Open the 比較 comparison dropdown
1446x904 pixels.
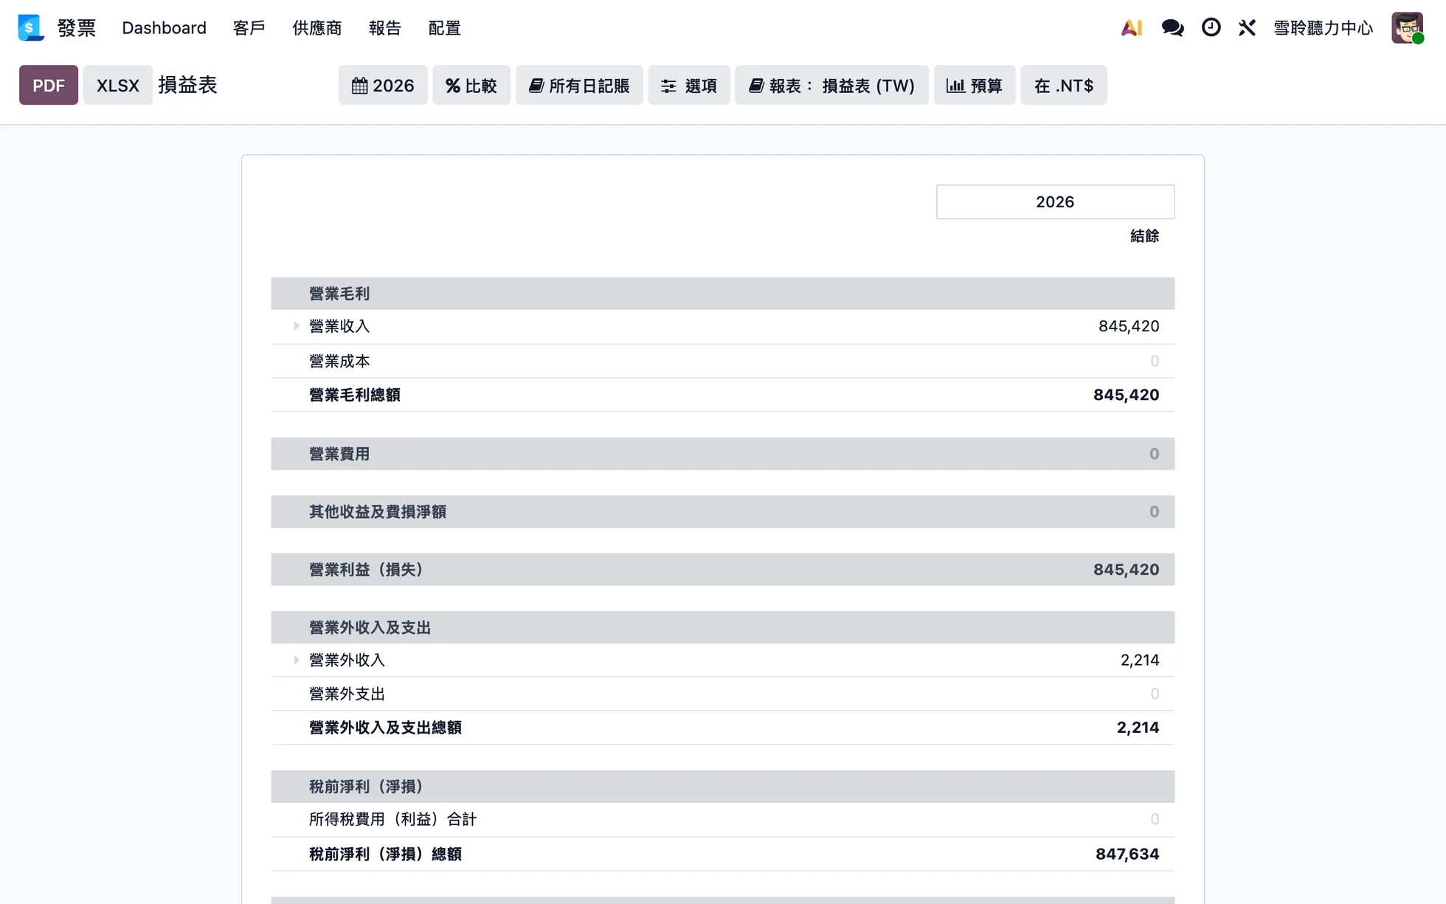click(x=471, y=86)
